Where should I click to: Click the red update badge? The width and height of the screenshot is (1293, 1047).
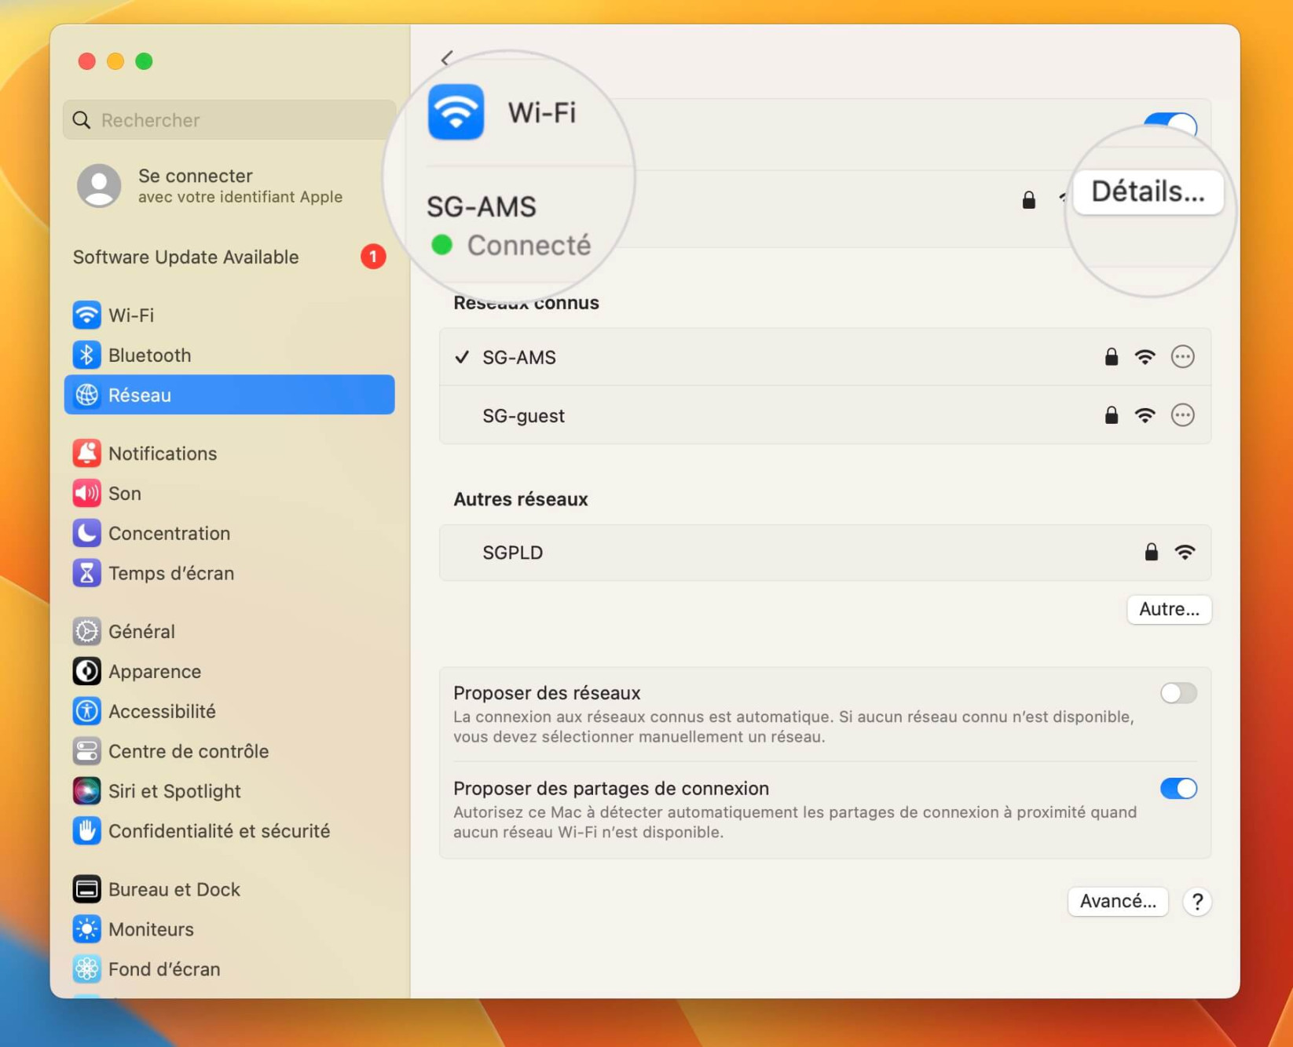(x=373, y=257)
